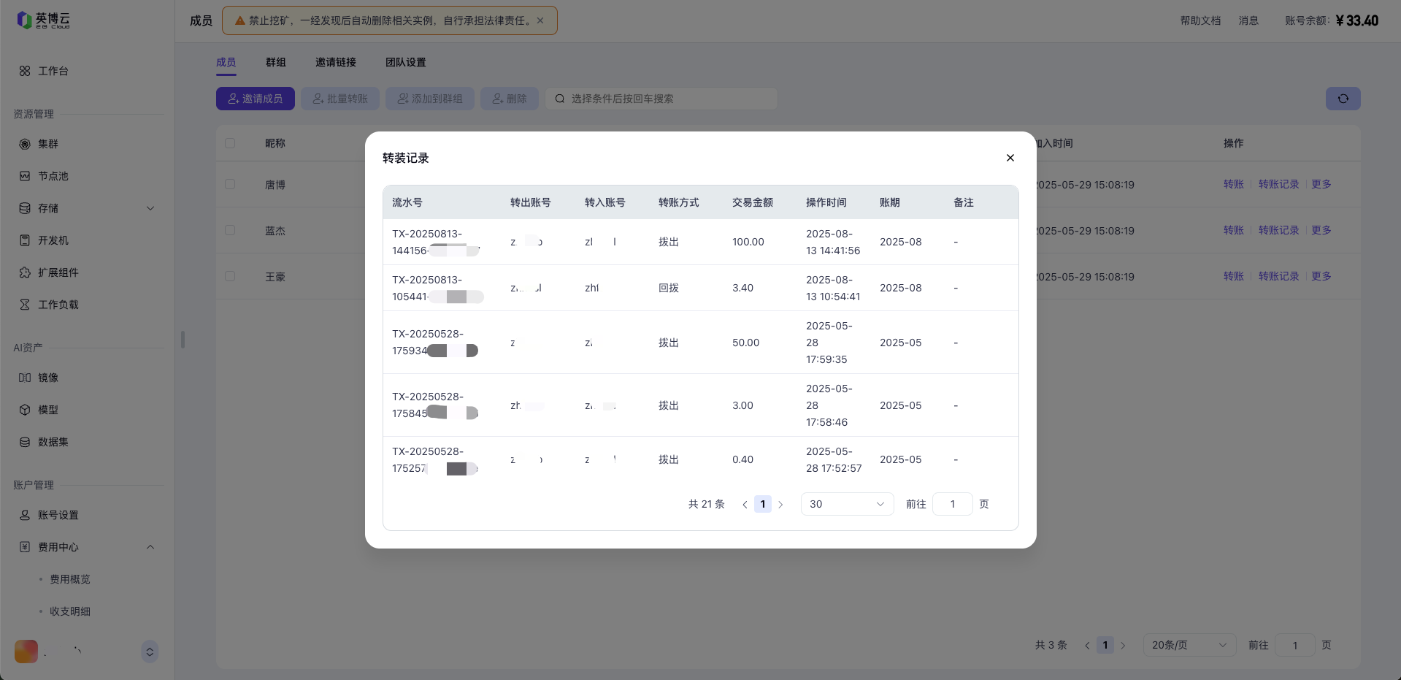Viewport: 1401px width, 680px height.
Task: Open the 集群 cluster sidebar icon
Action: click(25, 144)
